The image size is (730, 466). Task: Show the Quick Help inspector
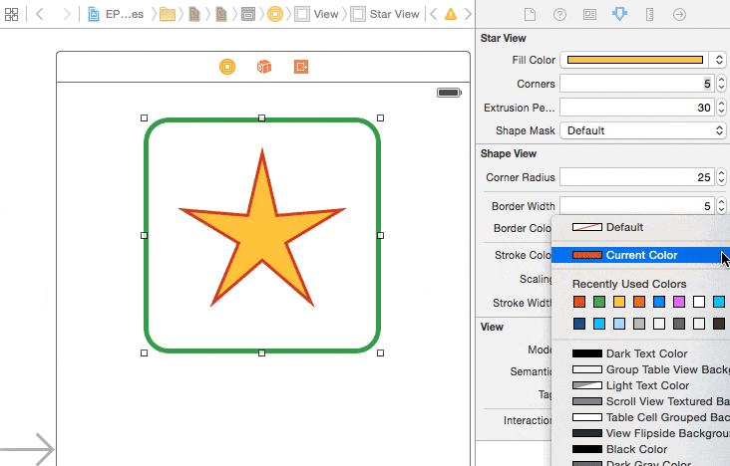click(x=559, y=14)
